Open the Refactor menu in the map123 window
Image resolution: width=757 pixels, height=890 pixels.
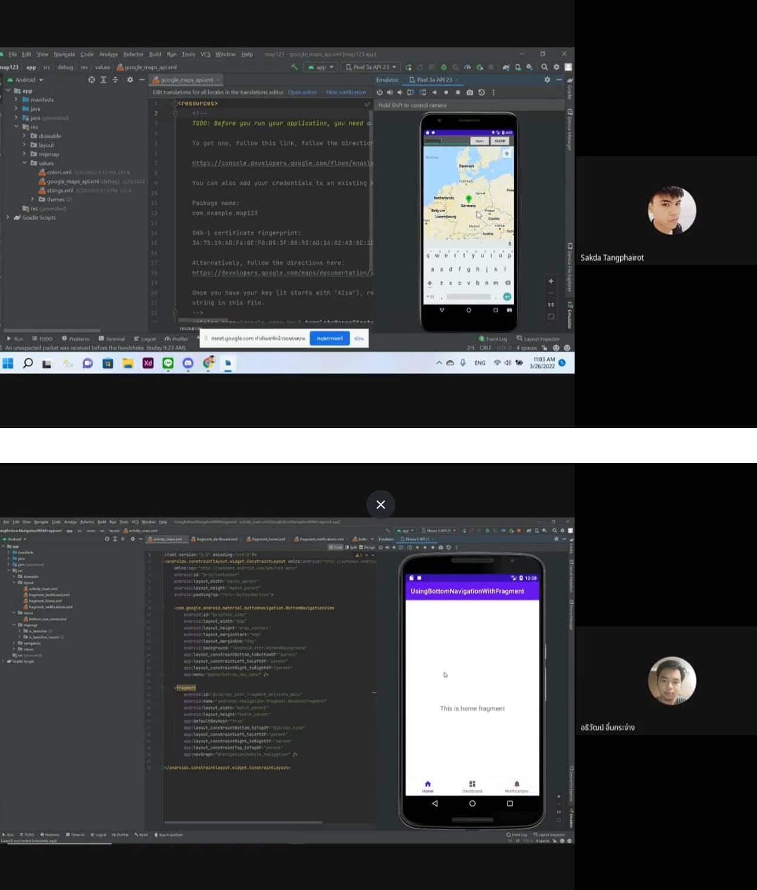point(133,54)
